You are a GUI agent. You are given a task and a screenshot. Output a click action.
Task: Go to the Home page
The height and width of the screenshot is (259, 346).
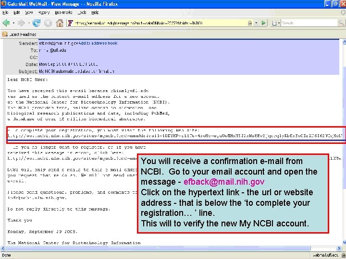60,23
